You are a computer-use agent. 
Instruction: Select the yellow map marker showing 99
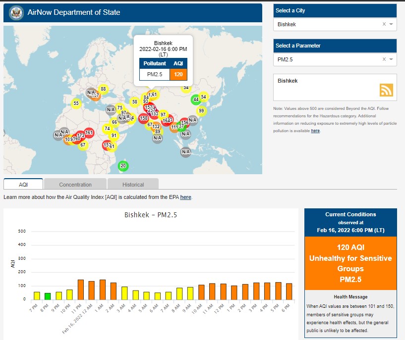[201, 110]
